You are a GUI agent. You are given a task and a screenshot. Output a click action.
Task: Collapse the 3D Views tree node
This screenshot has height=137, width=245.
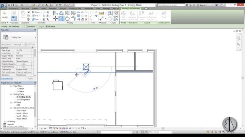pos(11,102)
